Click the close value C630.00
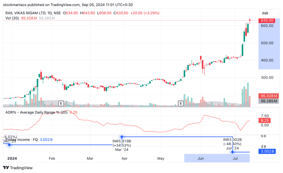 coord(121,13)
